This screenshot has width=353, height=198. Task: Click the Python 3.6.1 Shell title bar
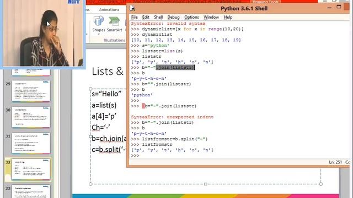coord(244,9)
